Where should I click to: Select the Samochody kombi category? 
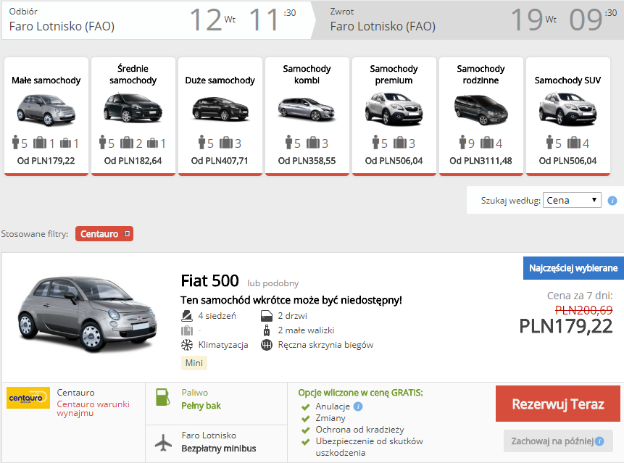tap(307, 116)
